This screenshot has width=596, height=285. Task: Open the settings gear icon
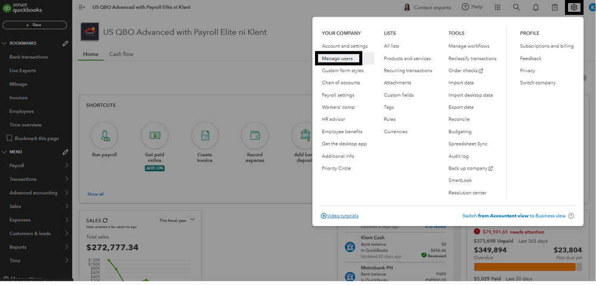point(574,7)
